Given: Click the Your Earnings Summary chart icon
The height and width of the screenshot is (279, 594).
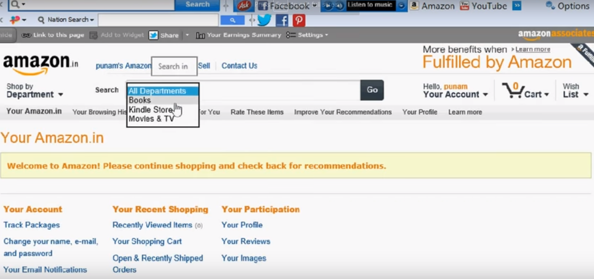Looking at the screenshot, I should coord(201,35).
